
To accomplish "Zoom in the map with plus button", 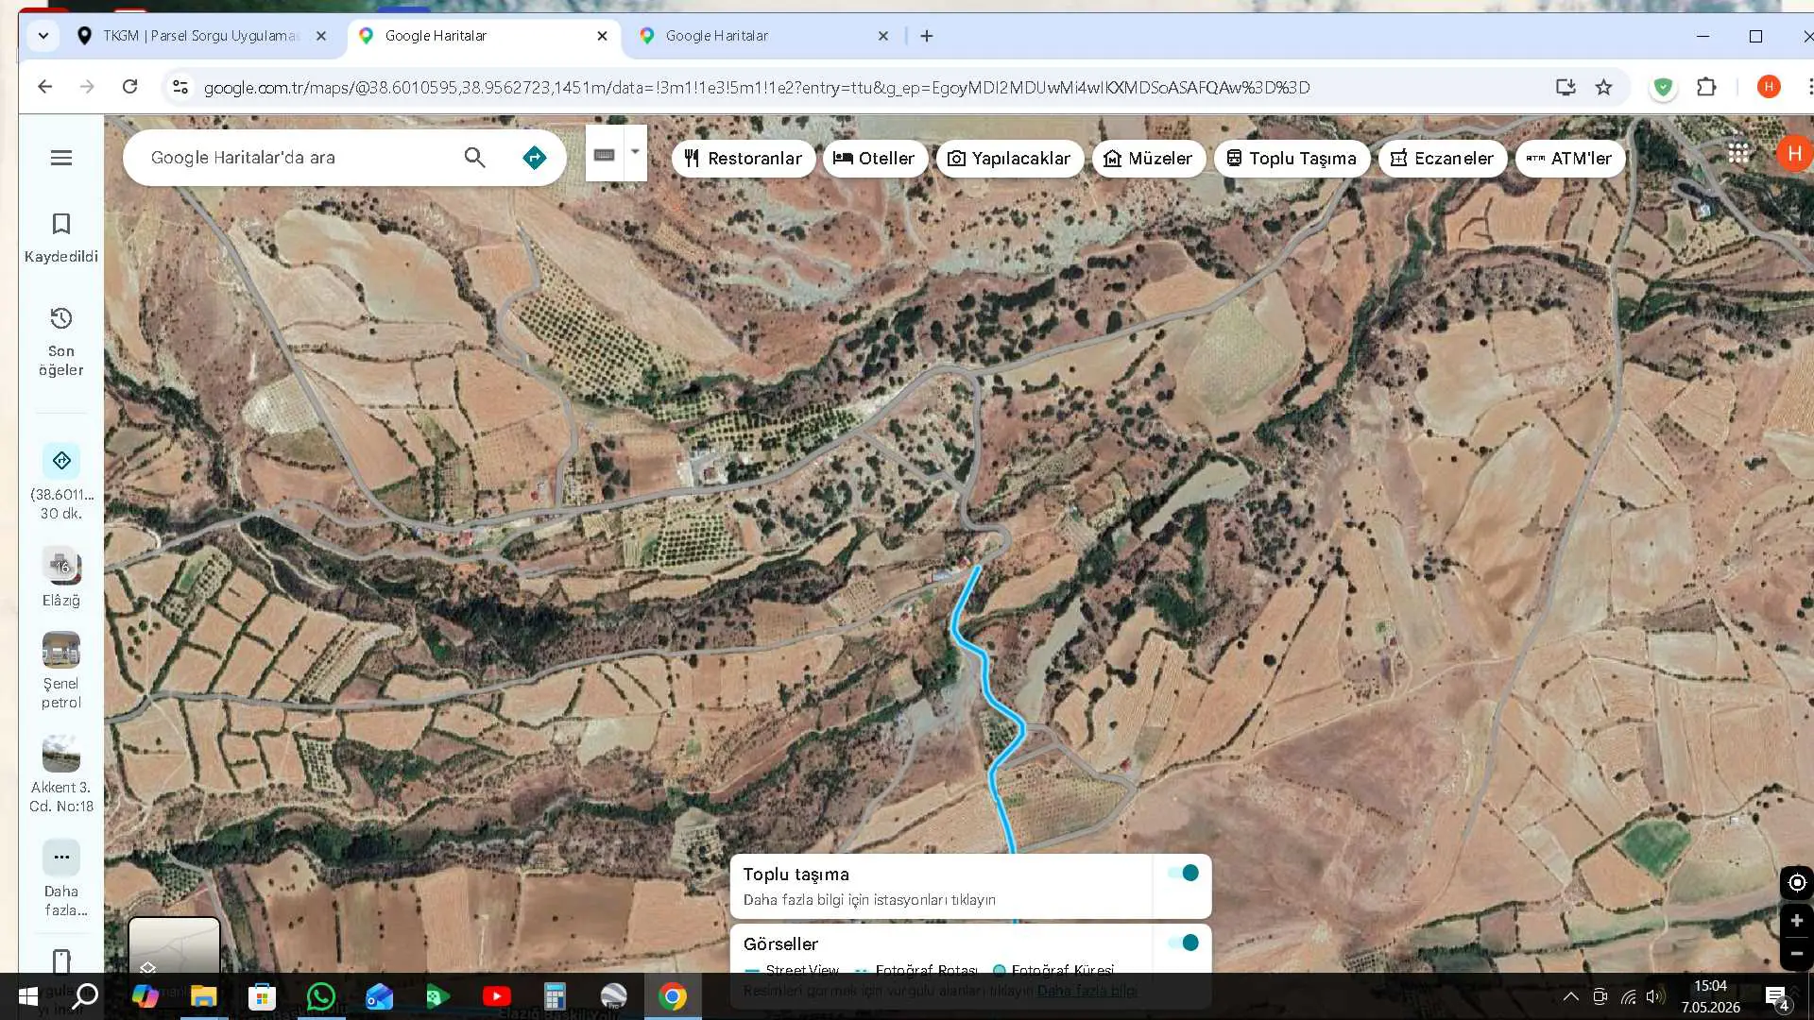I will [x=1797, y=920].
